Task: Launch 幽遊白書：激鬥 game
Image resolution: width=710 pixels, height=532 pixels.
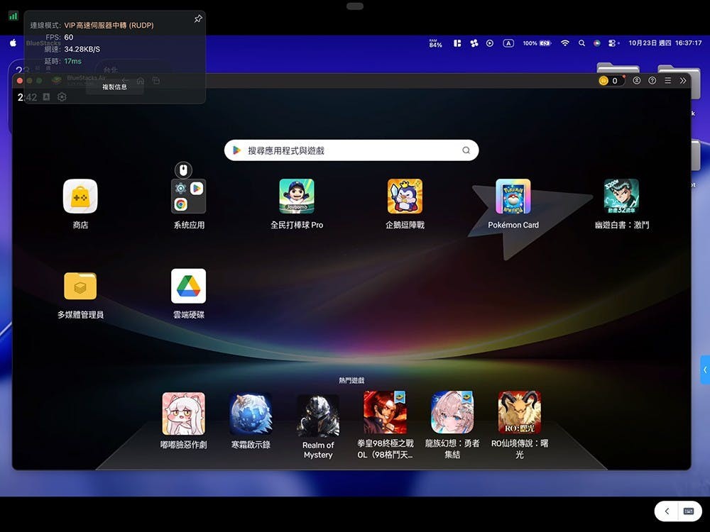Action: [x=621, y=196]
